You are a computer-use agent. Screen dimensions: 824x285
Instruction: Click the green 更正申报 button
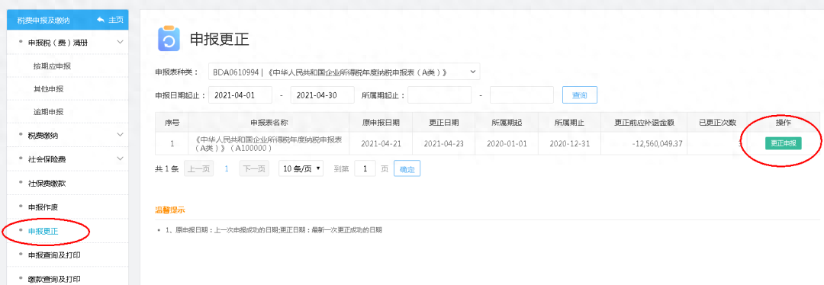[x=783, y=143]
